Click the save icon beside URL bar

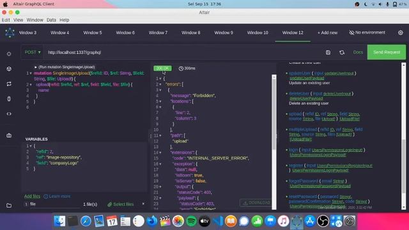[328, 52]
